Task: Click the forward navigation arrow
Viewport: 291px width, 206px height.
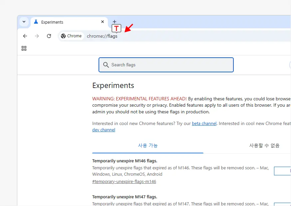Action: click(x=37, y=36)
